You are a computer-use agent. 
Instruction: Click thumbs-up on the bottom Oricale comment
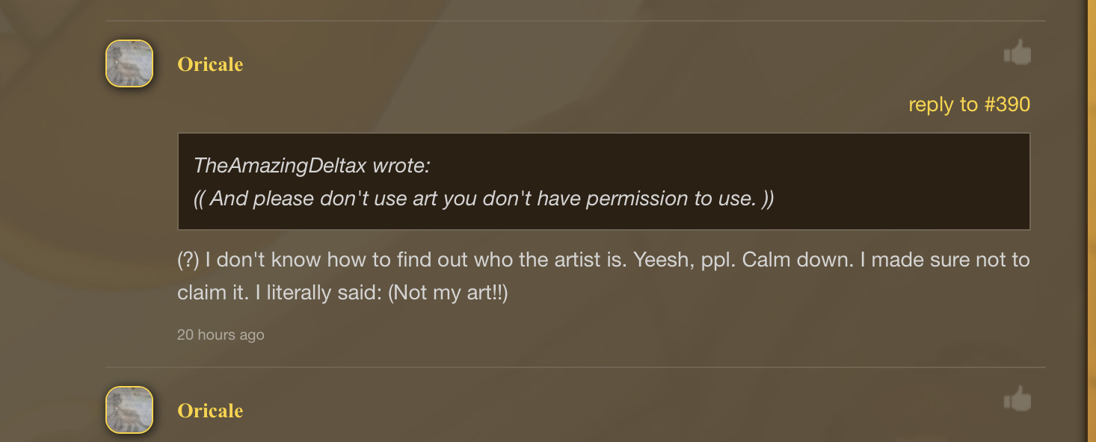tap(1017, 399)
